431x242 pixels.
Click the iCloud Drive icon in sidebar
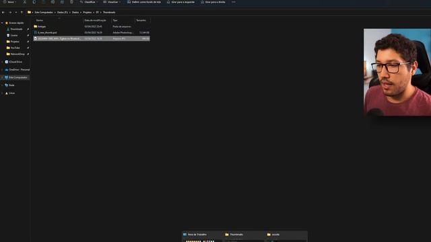tap(7, 62)
